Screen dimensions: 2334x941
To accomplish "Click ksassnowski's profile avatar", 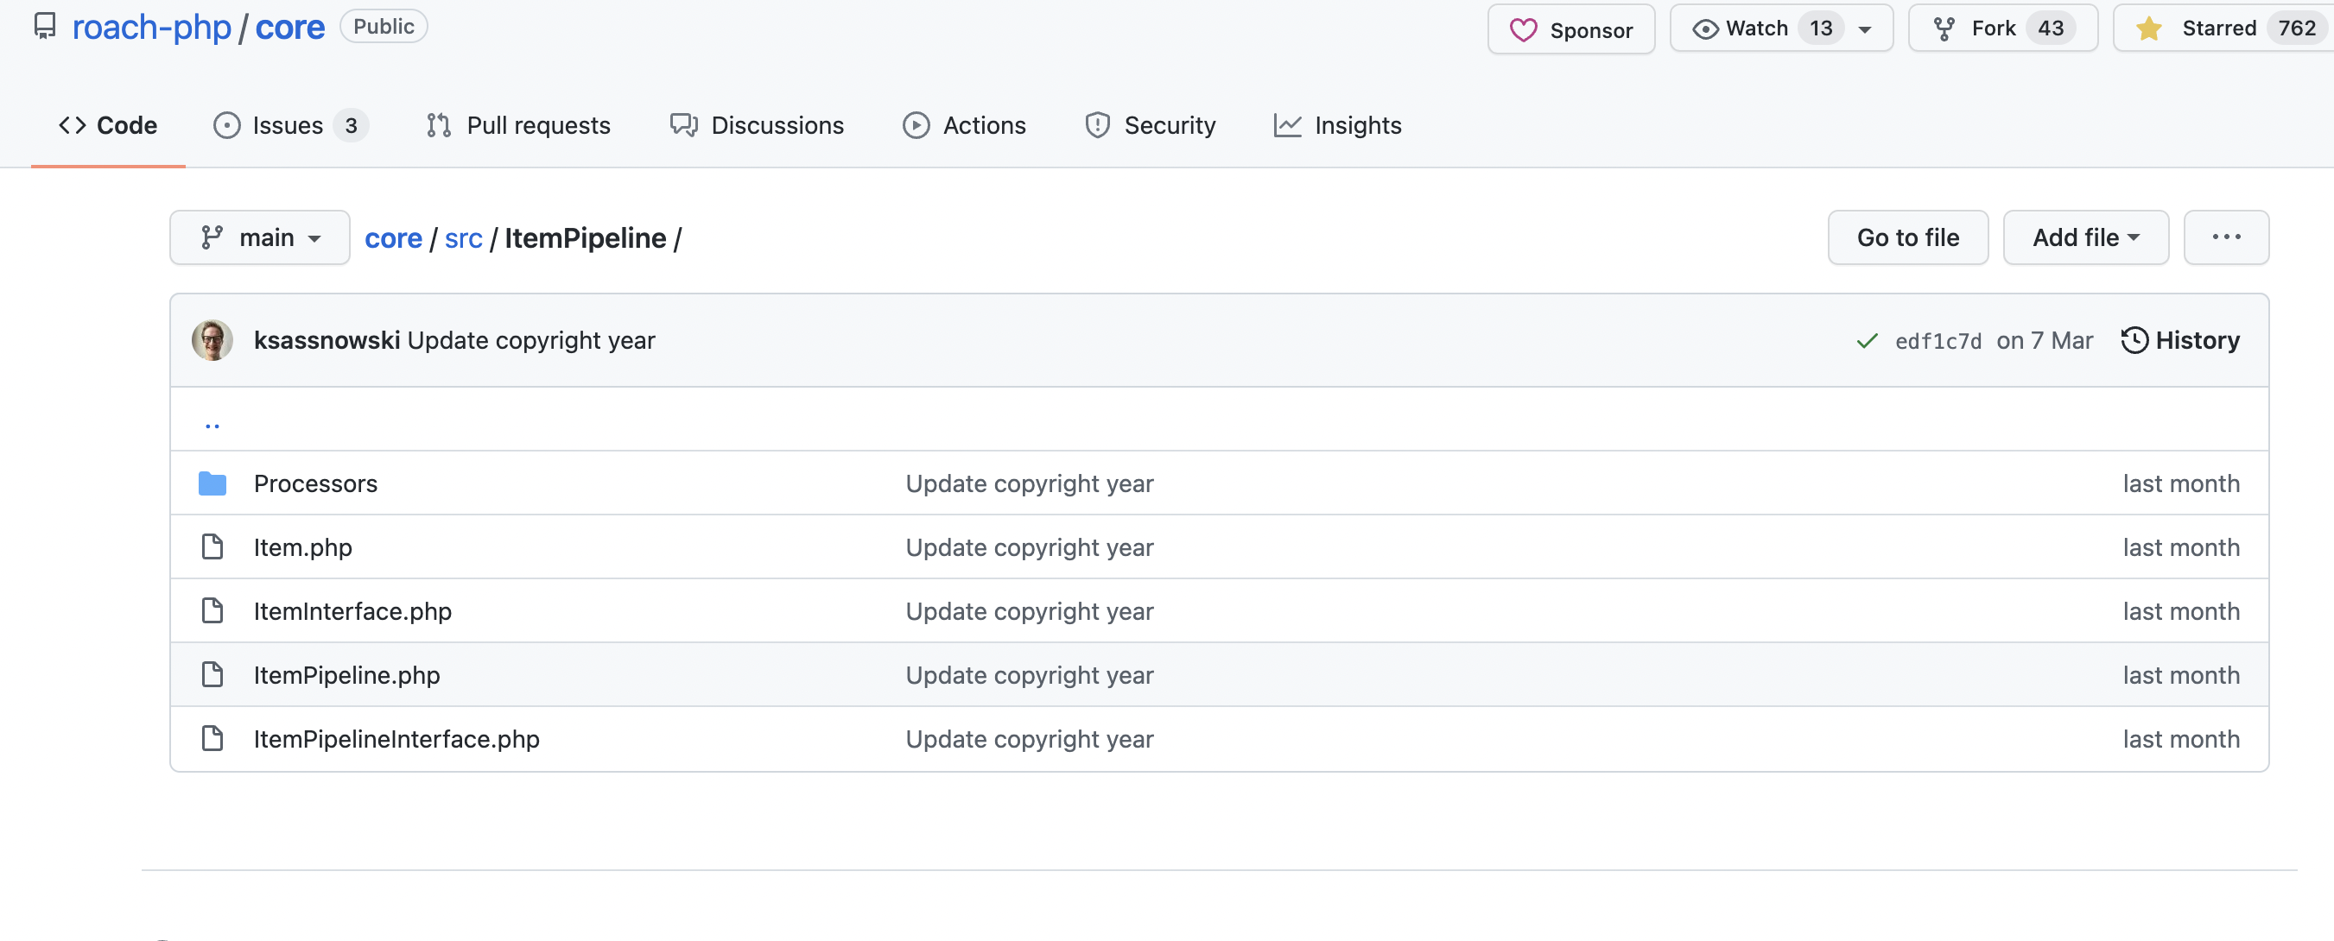I will [x=212, y=340].
